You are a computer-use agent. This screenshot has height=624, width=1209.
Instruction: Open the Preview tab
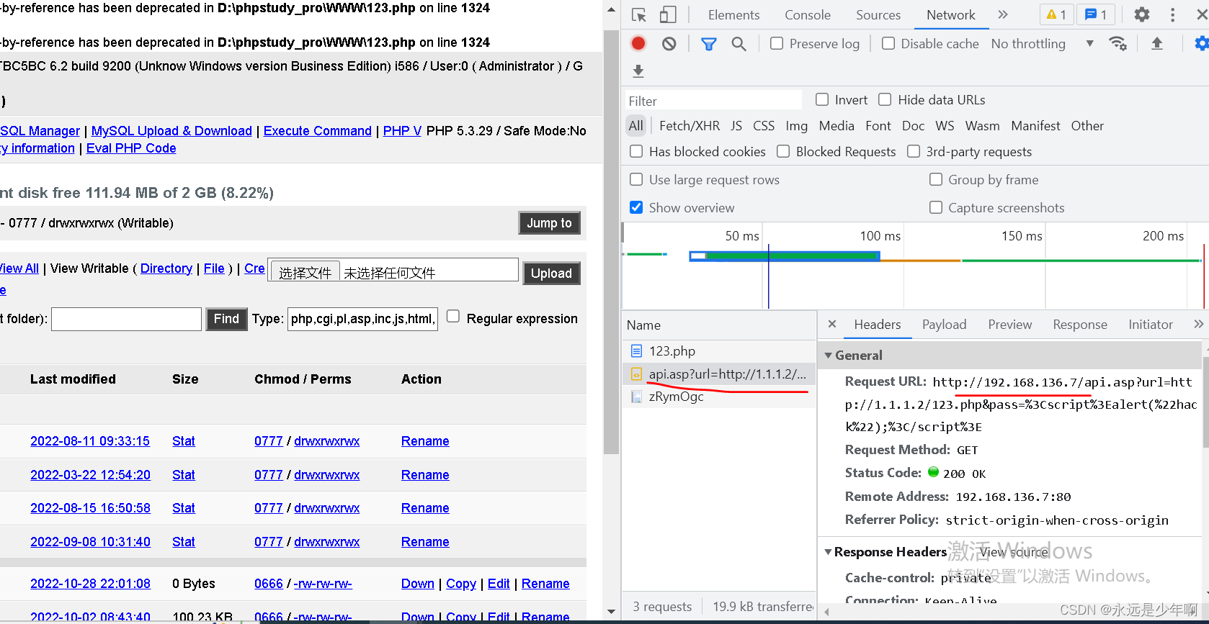pyautogui.click(x=1009, y=325)
